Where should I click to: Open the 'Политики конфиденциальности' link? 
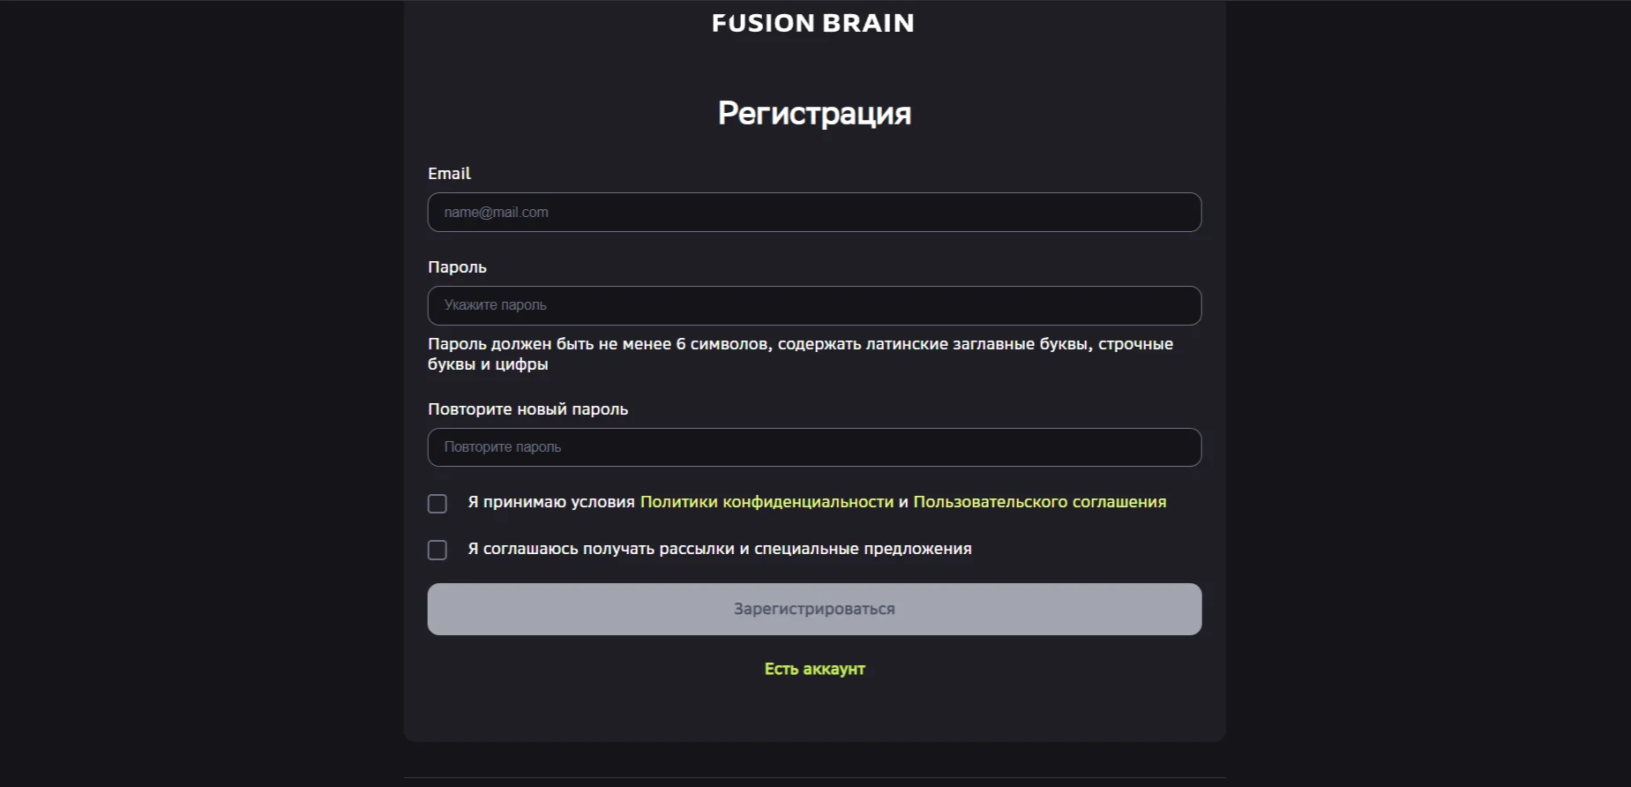[x=766, y=502]
